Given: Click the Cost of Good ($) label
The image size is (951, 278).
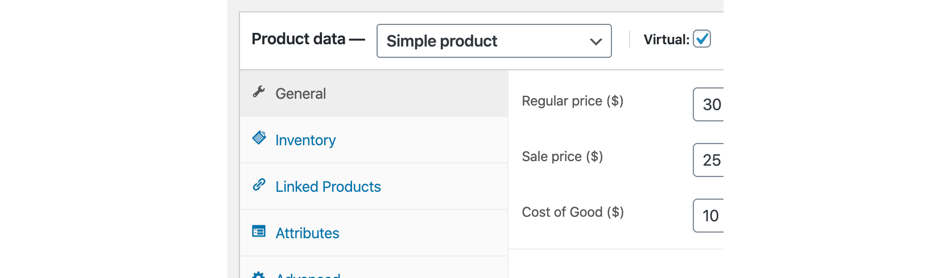Looking at the screenshot, I should point(573,212).
